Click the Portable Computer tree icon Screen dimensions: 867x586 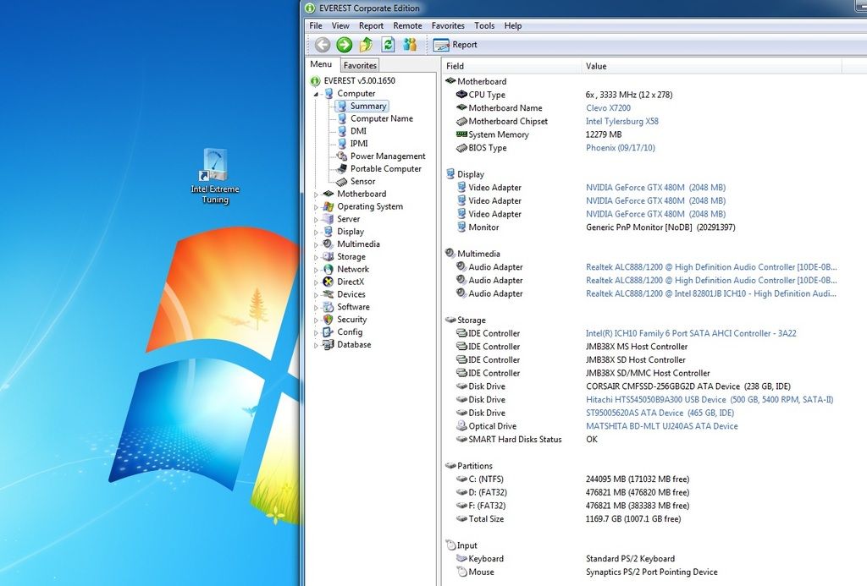[342, 168]
